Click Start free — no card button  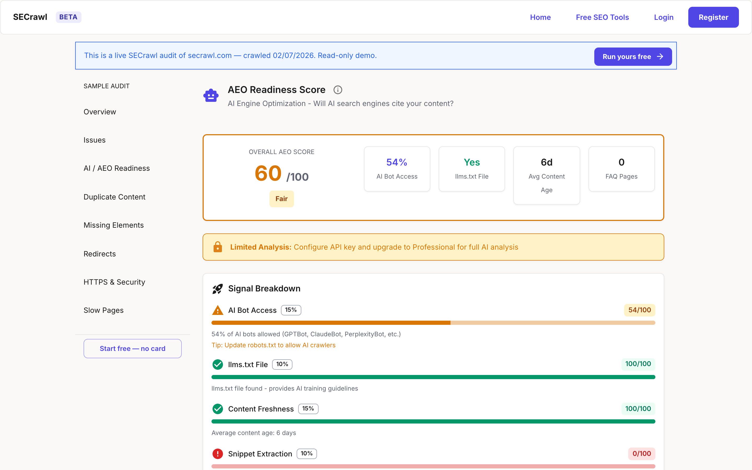tap(132, 349)
